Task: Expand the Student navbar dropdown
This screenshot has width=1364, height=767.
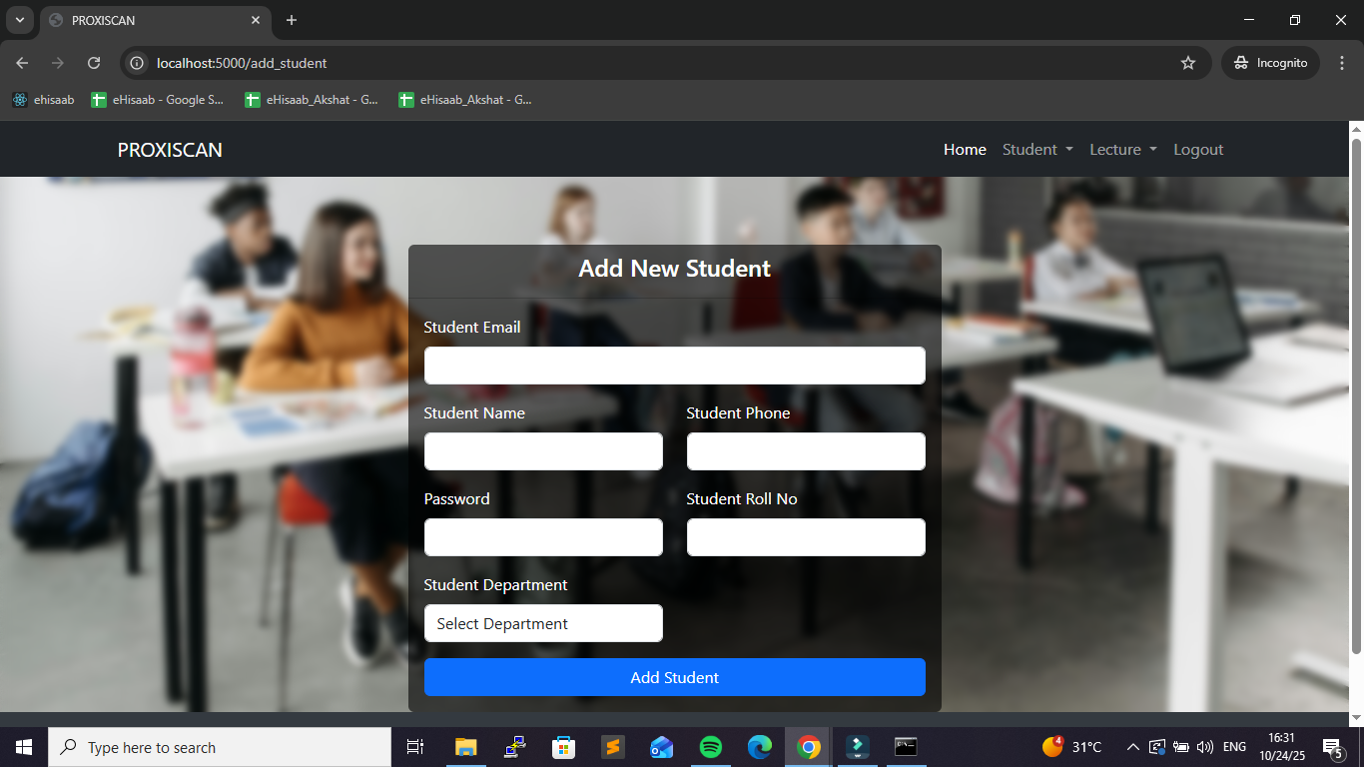Action: click(x=1037, y=150)
